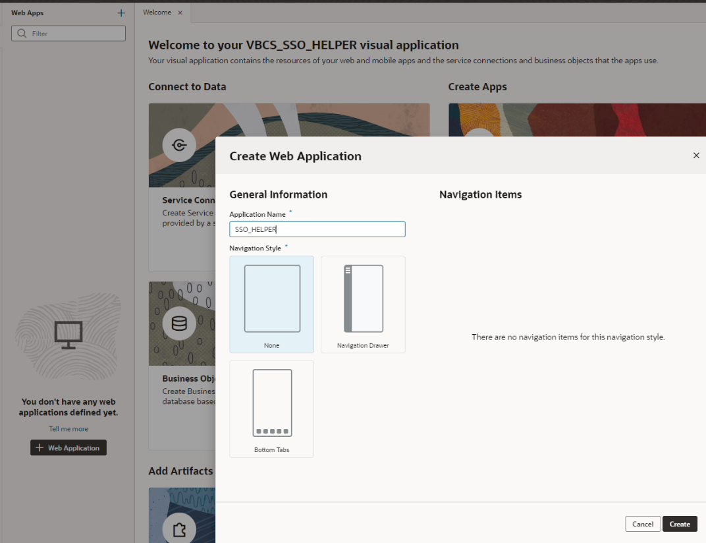Image resolution: width=706 pixels, height=543 pixels.
Task: Open the Tell me more link
Action: pos(68,429)
